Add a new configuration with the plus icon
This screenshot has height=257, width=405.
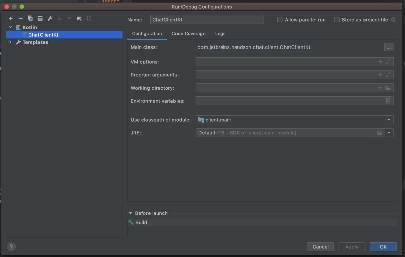point(11,18)
